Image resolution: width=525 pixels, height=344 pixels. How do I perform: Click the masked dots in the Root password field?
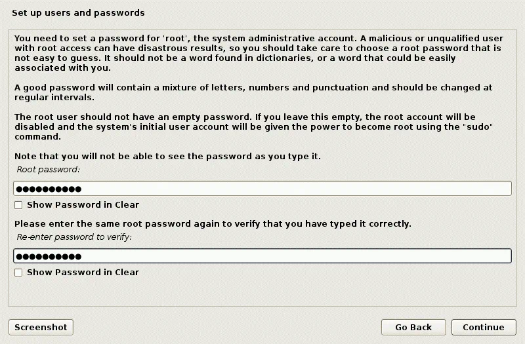click(49, 189)
